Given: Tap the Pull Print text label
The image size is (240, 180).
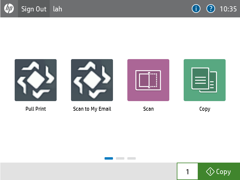Looking at the screenshot, I should (x=36, y=109).
